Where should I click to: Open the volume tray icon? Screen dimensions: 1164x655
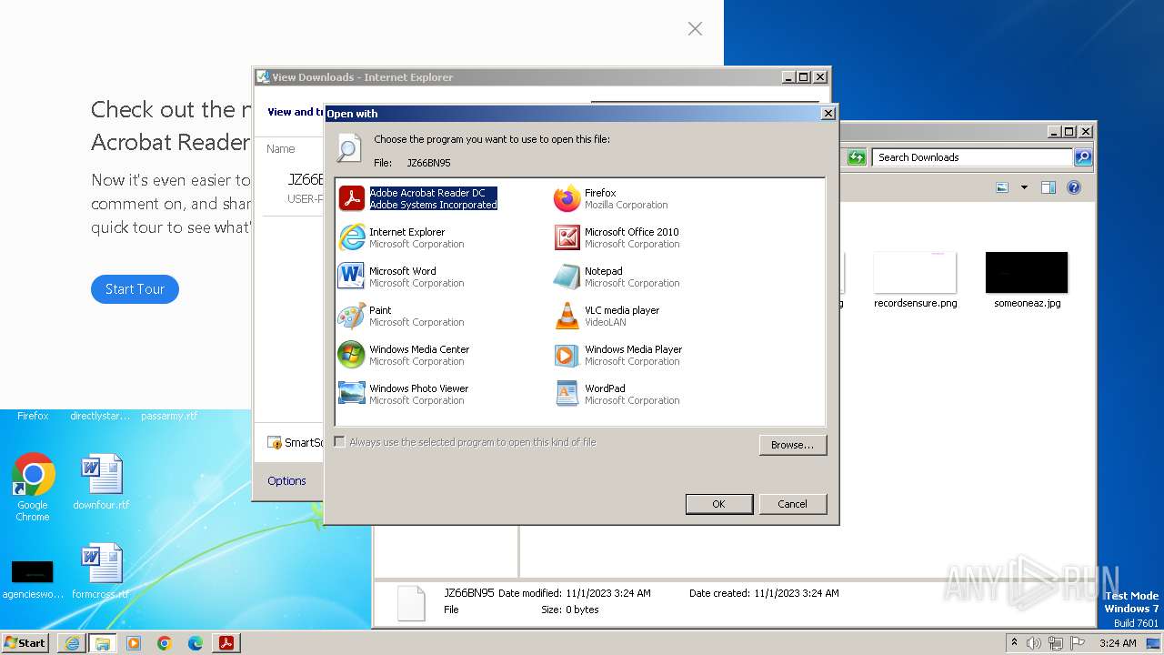point(1034,643)
